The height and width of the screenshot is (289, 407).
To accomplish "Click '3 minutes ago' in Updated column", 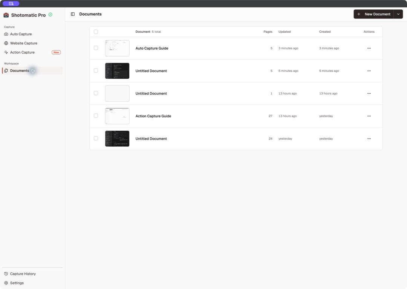I will pos(288,48).
